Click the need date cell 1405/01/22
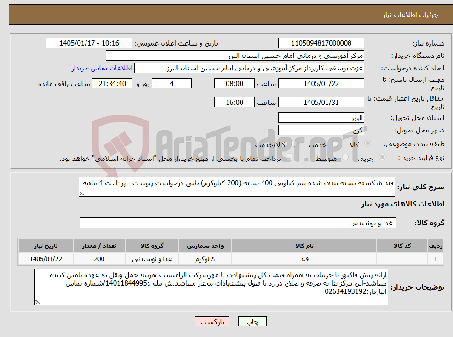 point(46,259)
